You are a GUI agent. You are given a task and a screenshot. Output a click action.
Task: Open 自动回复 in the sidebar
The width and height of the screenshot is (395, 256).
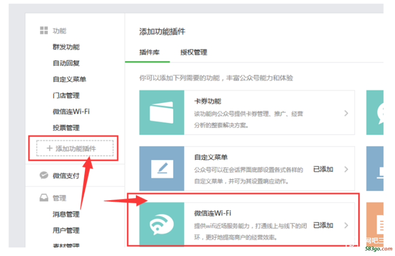pos(66,63)
